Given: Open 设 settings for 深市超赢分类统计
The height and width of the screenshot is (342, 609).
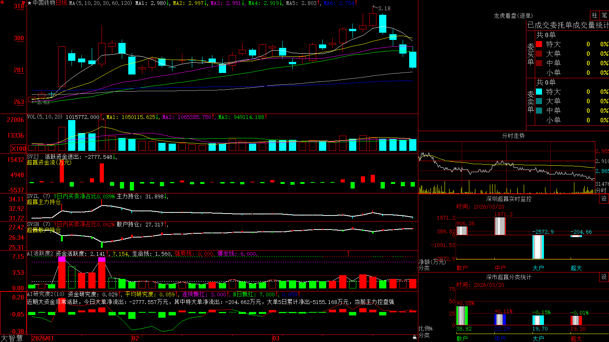Looking at the screenshot, I should point(604,277).
